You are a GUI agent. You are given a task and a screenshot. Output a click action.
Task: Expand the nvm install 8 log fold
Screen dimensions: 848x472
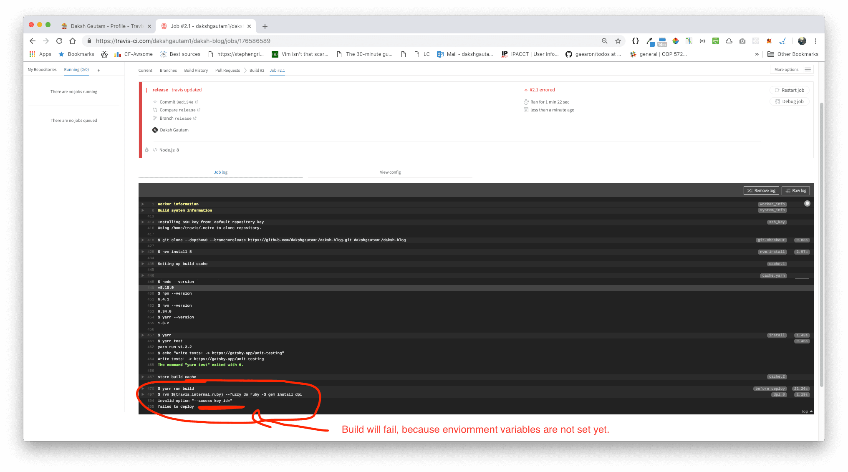pos(143,252)
